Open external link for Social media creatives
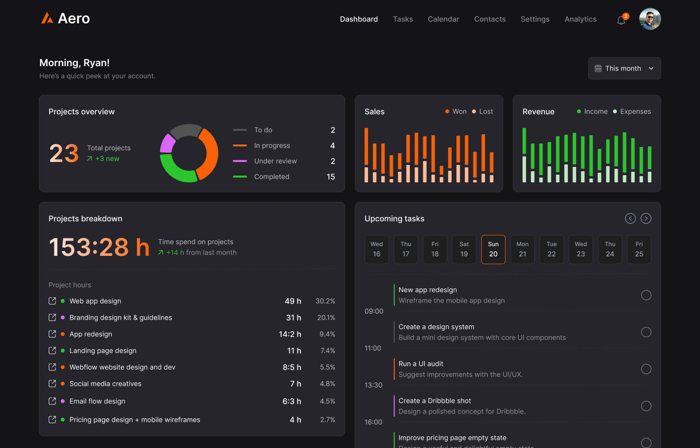The width and height of the screenshot is (700, 448). tap(52, 384)
